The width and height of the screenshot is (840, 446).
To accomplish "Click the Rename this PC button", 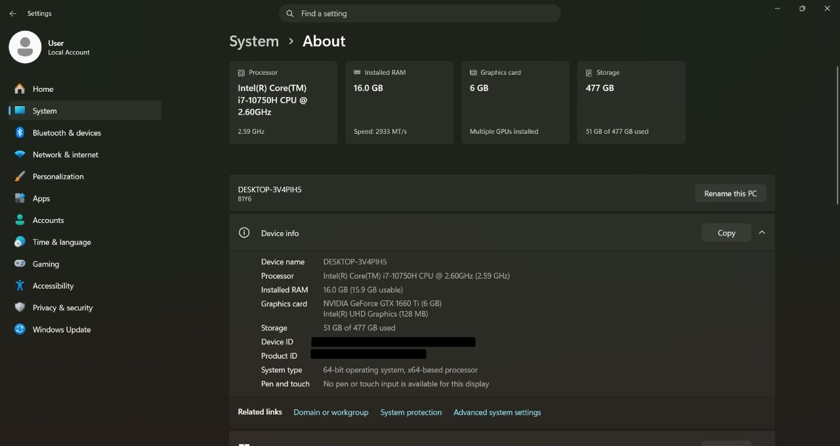I will pos(730,193).
